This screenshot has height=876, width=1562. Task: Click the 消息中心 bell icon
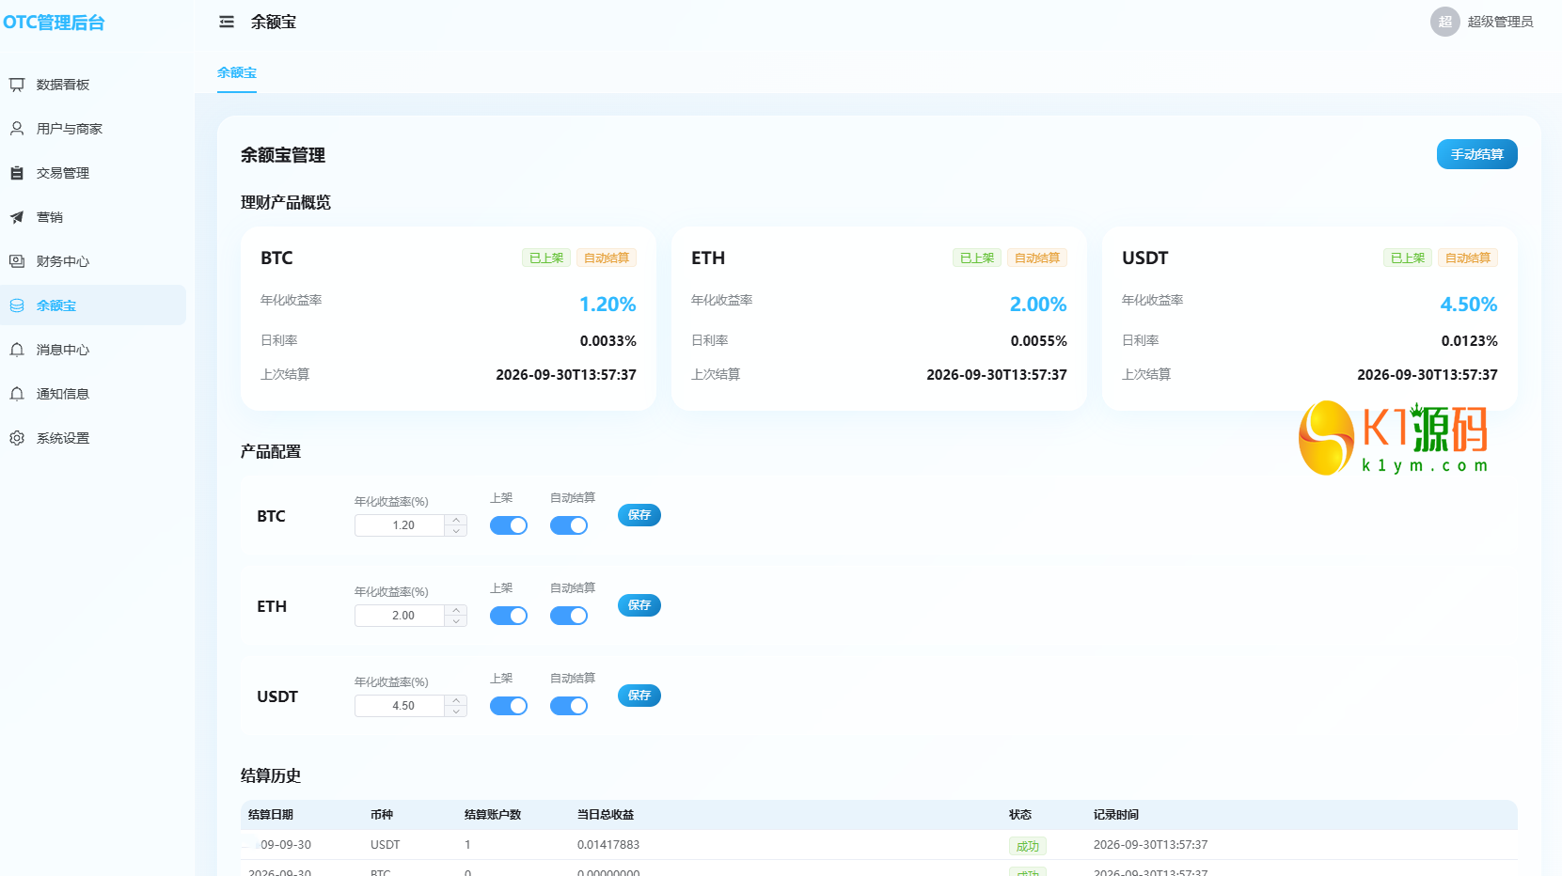pyautogui.click(x=17, y=350)
